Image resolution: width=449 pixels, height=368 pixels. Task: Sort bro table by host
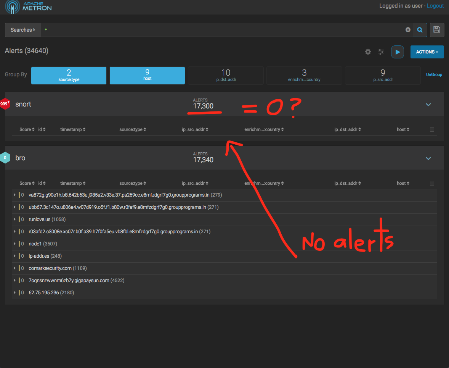tap(403, 183)
